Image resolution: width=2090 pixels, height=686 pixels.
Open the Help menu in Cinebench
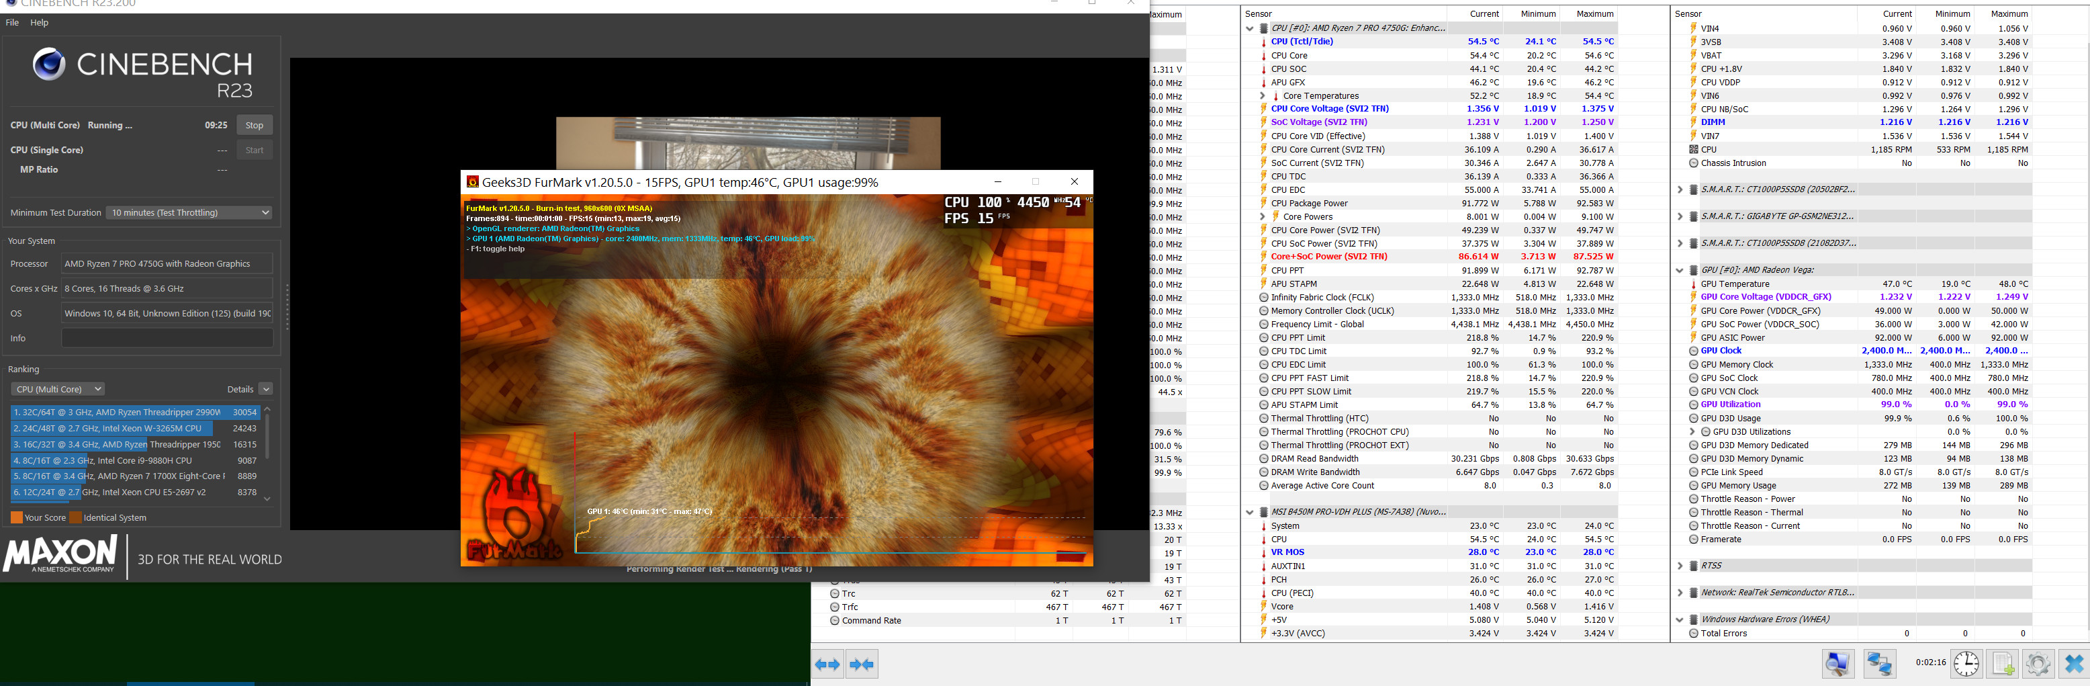[39, 23]
